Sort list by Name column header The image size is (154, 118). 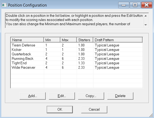click(x=27, y=40)
